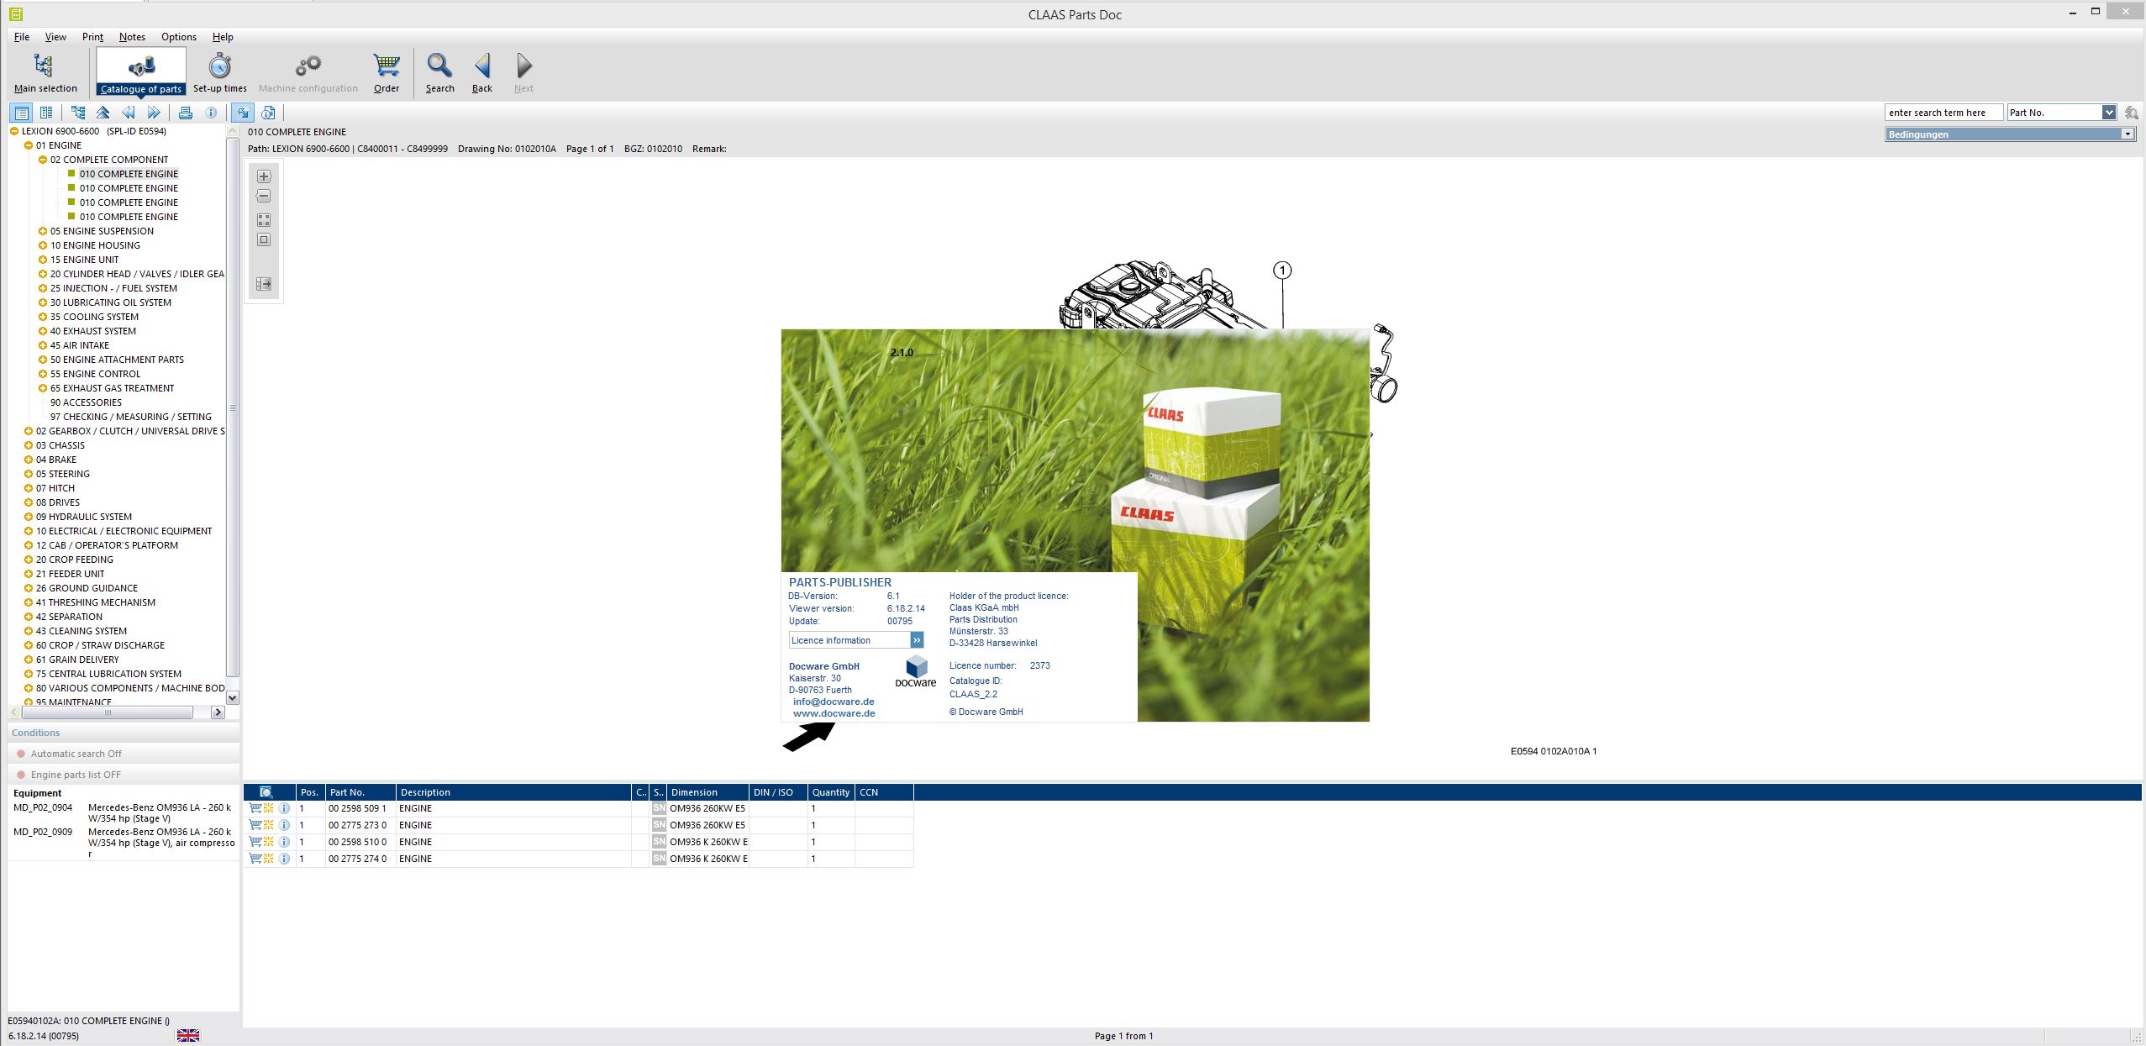Click the document info export icon
Screen dimensions: 2146x1046
click(268, 113)
